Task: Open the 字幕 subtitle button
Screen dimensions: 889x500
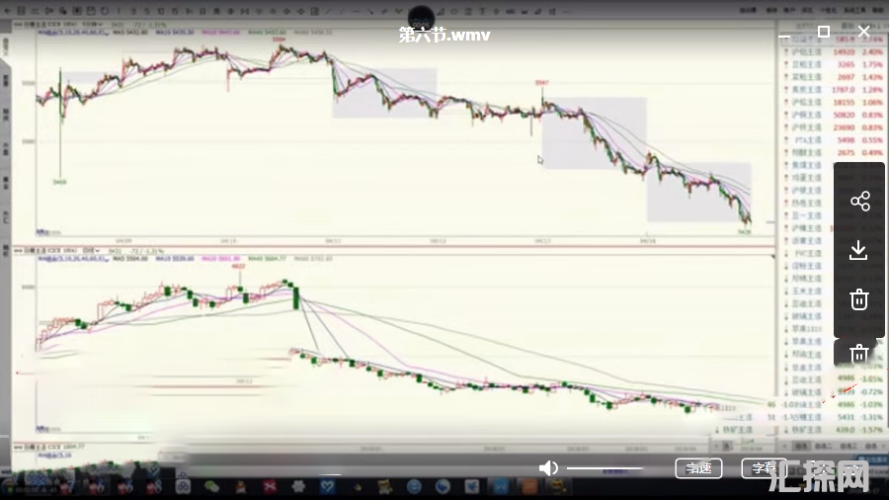Action: (764, 468)
